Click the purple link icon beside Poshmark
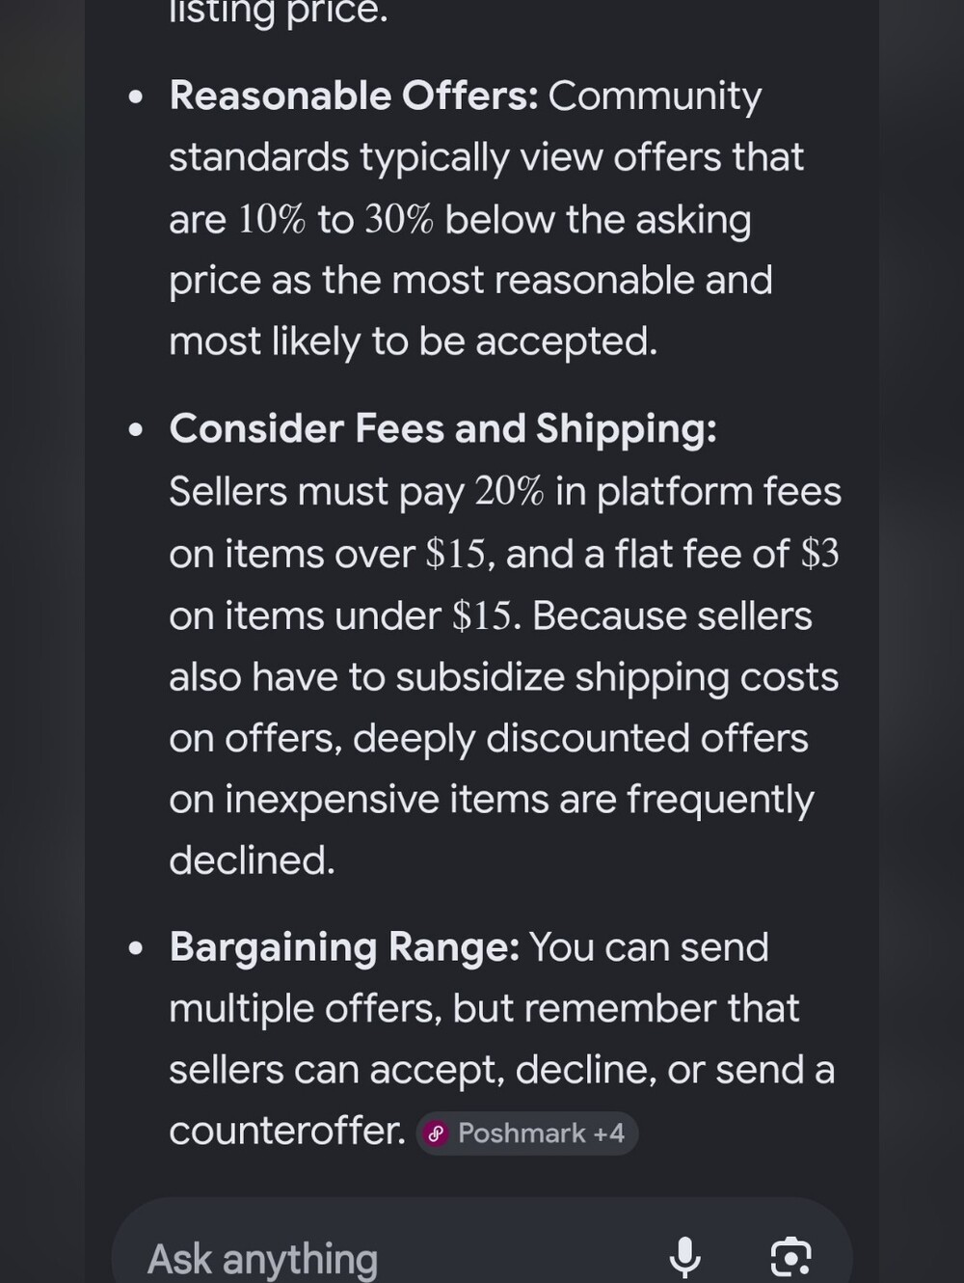Viewport: 964px width, 1283px height. coord(437,1133)
